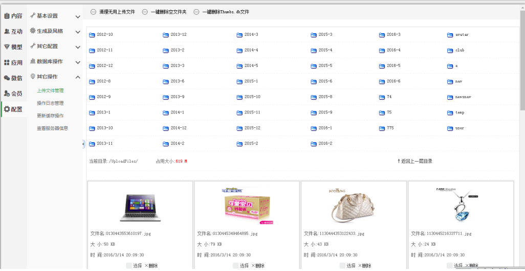Click 返回上一层目录 link

415,161
